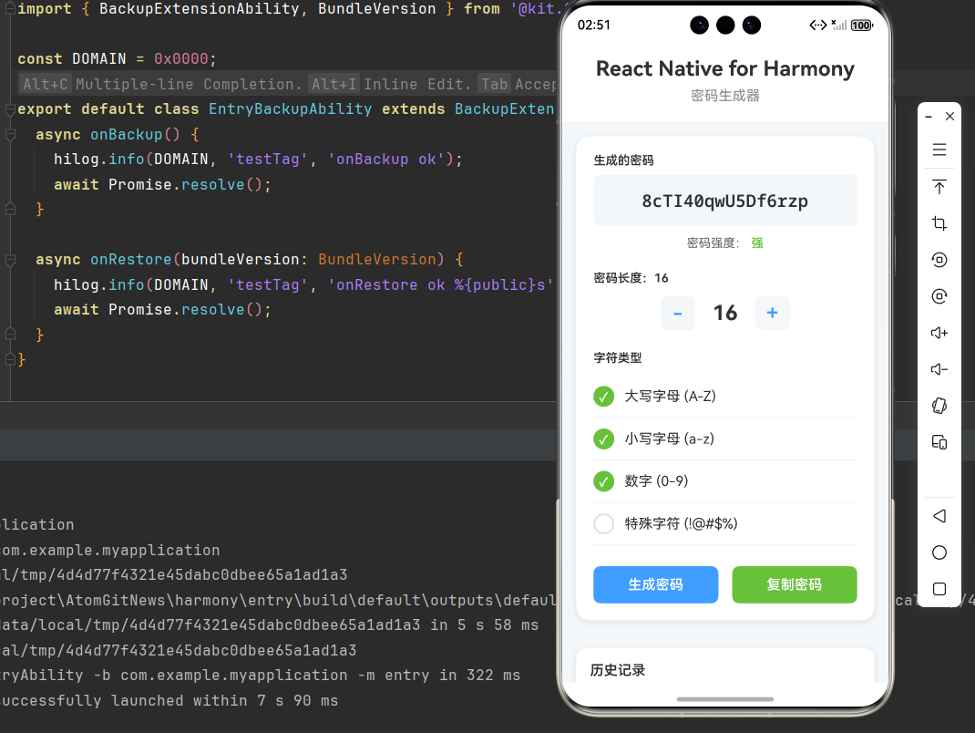The image size is (975, 733).
Task: Open the emulator hamburger menu
Action: point(939,150)
